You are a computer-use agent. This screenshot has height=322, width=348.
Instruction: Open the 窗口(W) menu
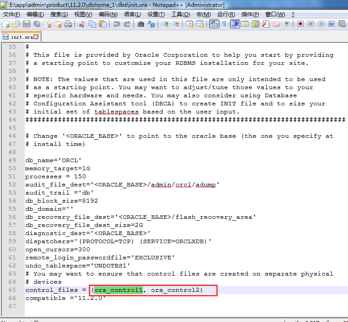275,14
